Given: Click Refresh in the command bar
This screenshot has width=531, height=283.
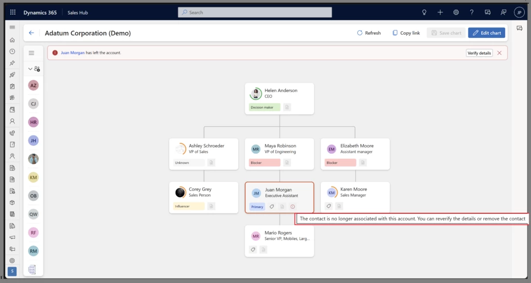Looking at the screenshot, I should click(369, 33).
